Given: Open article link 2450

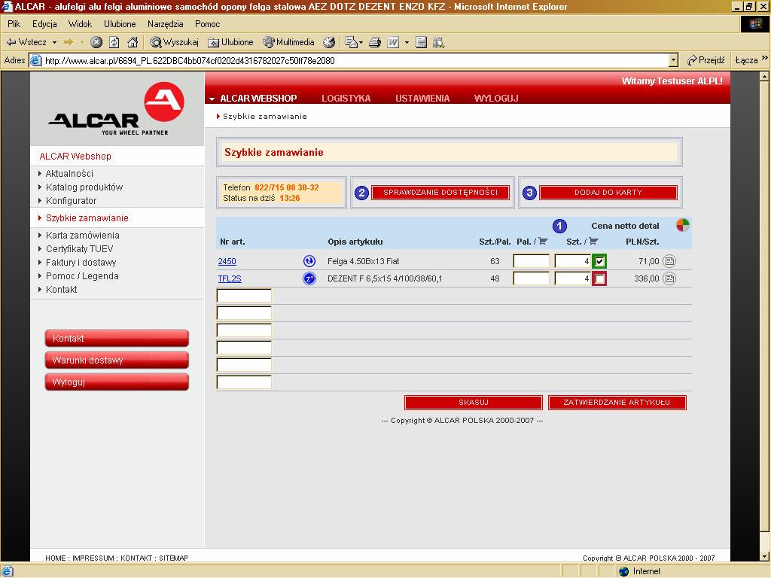Looking at the screenshot, I should tap(227, 261).
